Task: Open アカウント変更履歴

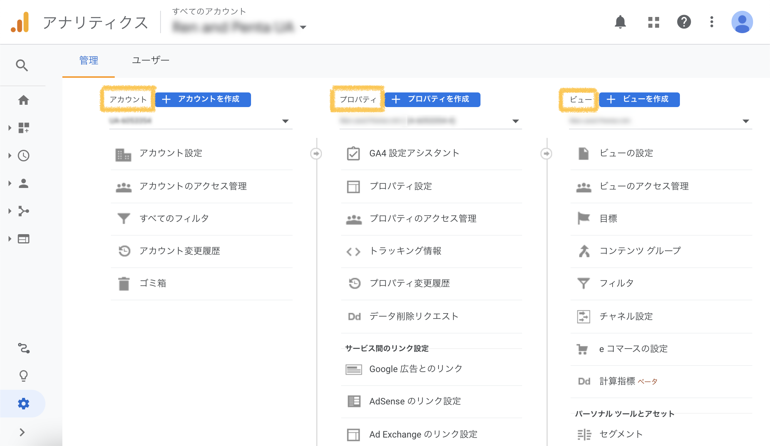Action: pyautogui.click(x=201, y=251)
